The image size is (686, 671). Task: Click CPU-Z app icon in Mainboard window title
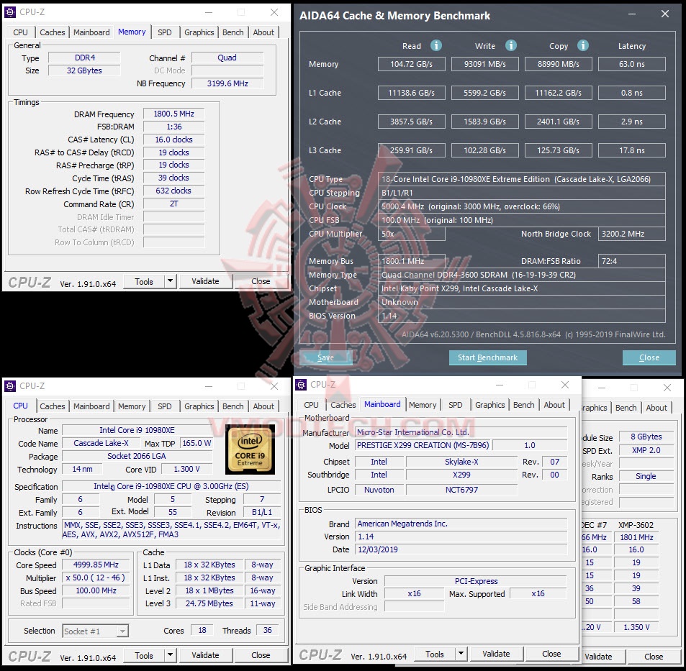pyautogui.click(x=302, y=385)
